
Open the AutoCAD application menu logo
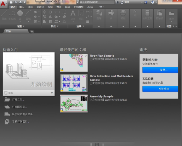3,4
